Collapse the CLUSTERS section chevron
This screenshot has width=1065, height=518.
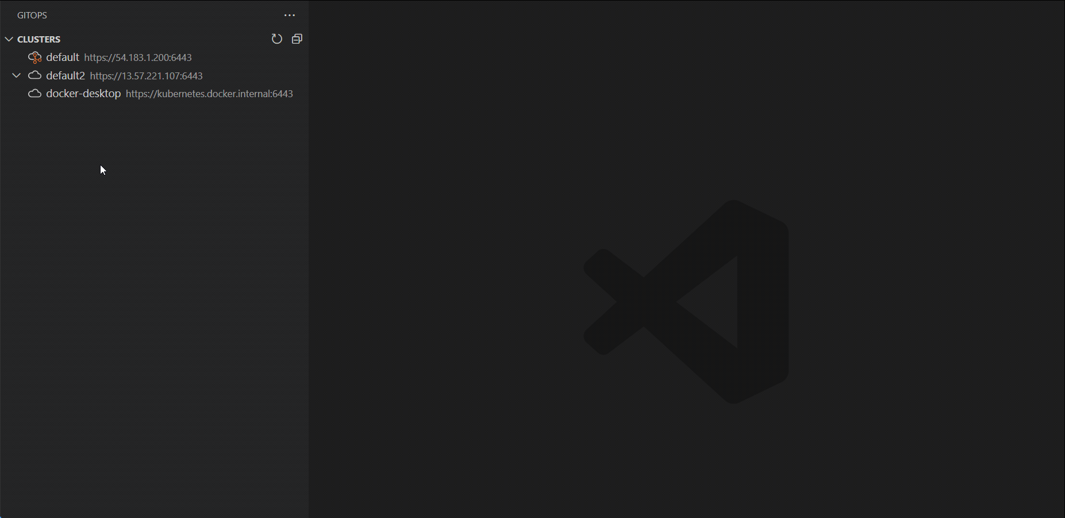click(9, 39)
